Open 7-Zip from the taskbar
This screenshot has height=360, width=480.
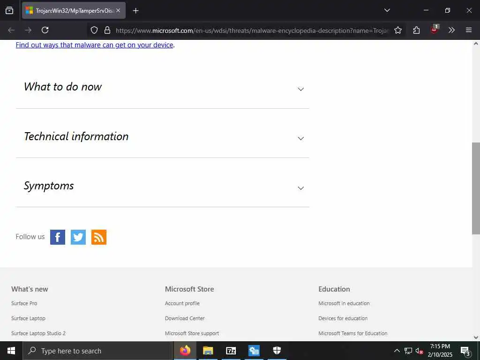[x=231, y=351]
